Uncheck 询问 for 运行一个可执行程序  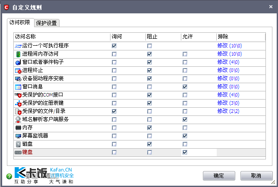coord(114,46)
